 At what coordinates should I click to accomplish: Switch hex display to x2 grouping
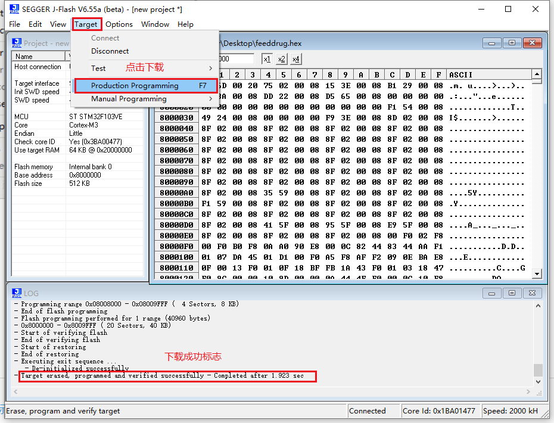pos(281,59)
